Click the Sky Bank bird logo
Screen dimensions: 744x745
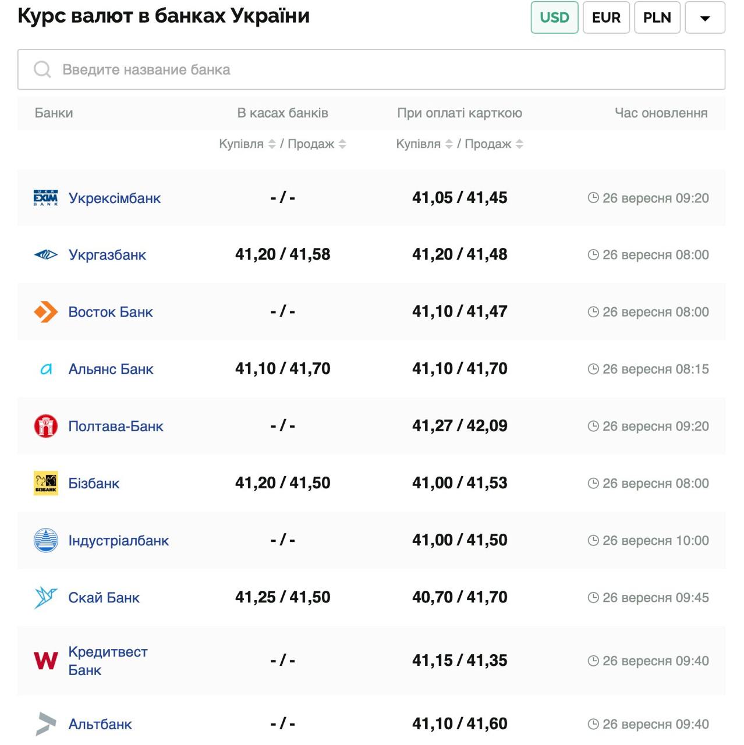coord(45,597)
